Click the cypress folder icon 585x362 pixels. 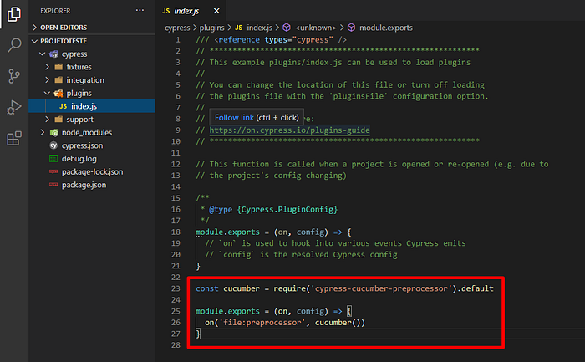[53, 54]
